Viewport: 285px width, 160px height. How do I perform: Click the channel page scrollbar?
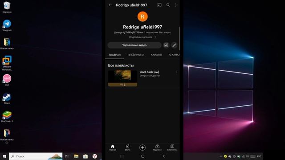pyautogui.click(x=179, y=39)
